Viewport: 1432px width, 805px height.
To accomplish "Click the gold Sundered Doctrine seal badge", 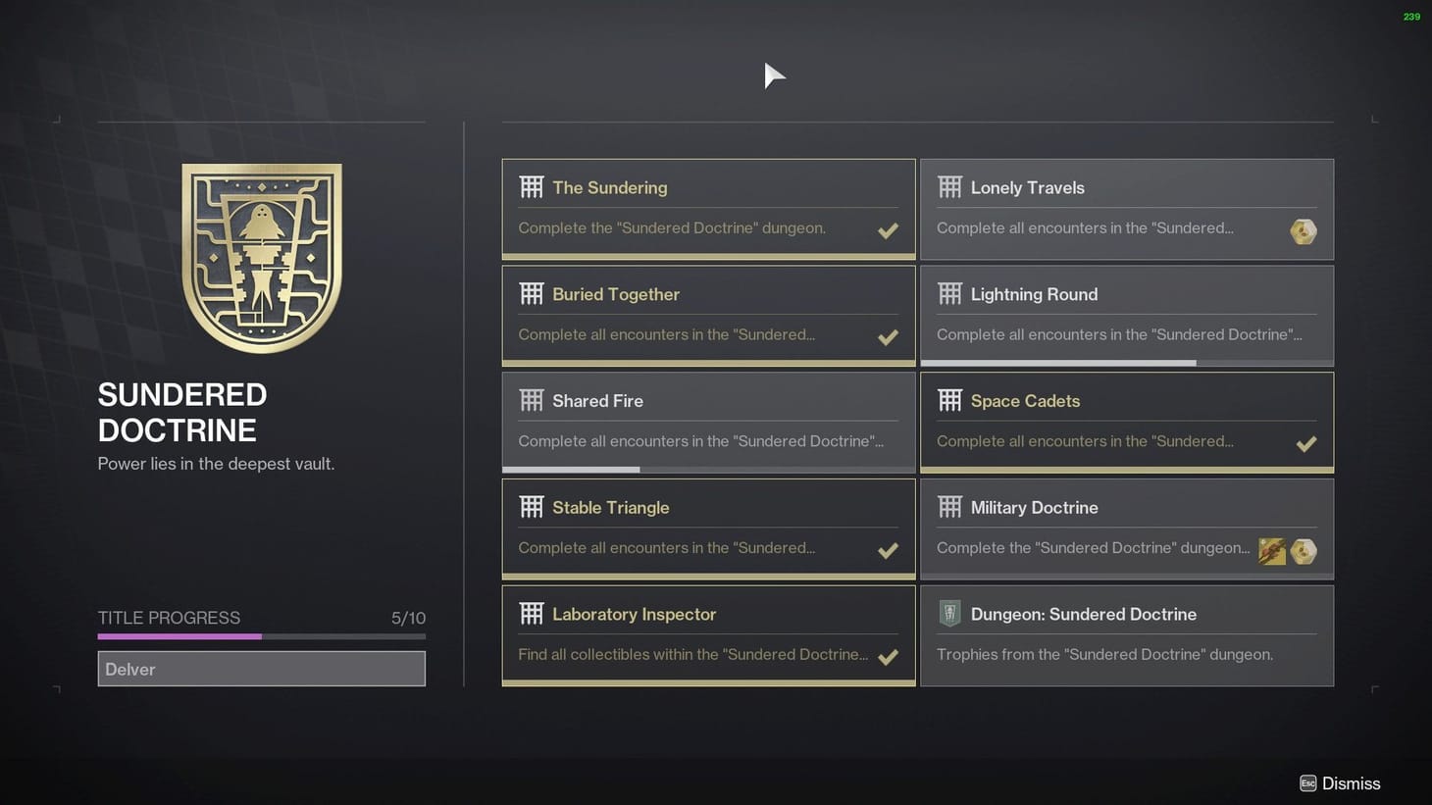I will (x=261, y=257).
